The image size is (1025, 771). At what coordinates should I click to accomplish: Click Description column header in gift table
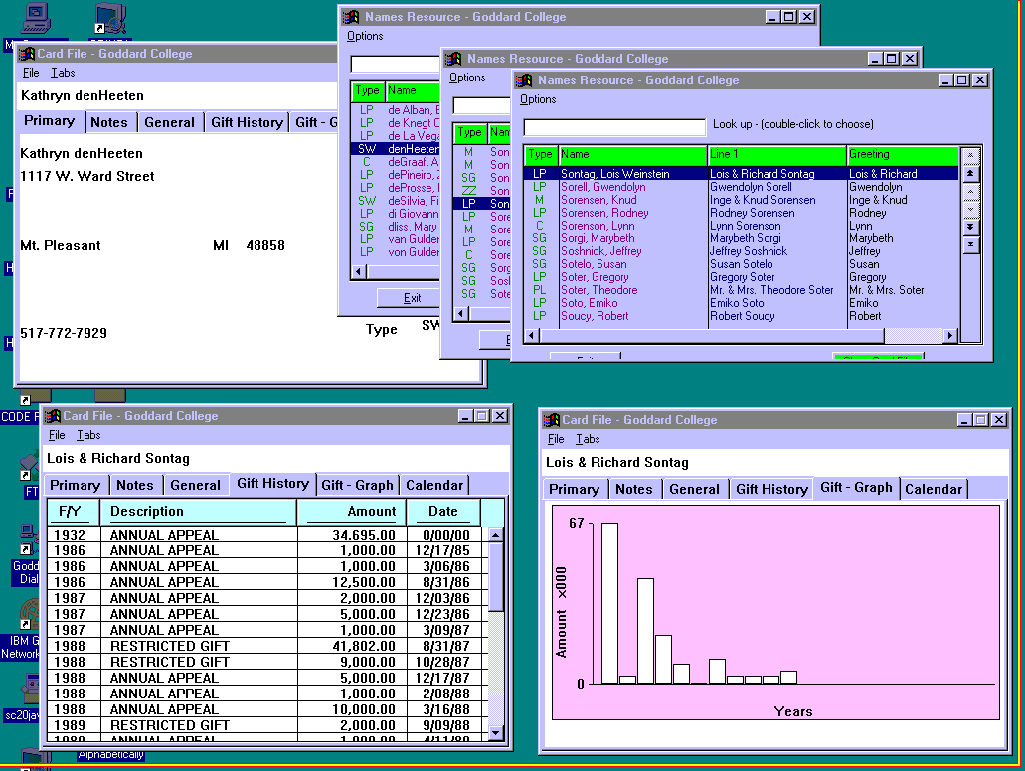[199, 512]
